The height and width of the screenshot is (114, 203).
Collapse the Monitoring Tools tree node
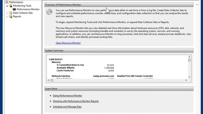(x=7, y=6)
